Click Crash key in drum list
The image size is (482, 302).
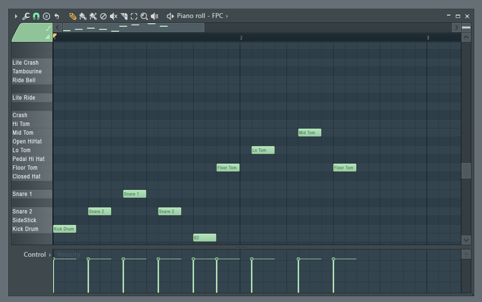32,115
